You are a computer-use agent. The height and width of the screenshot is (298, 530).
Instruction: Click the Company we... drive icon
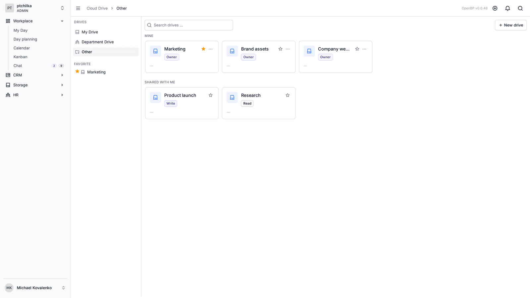[309, 51]
